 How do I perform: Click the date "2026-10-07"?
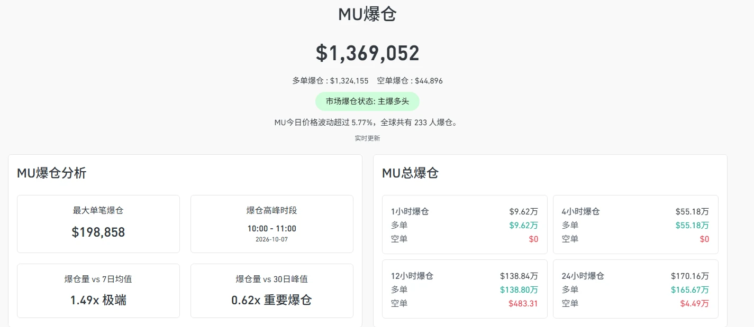point(272,239)
